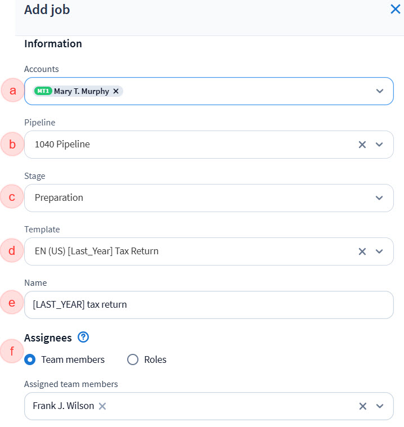Click the MT1 account badge
This screenshot has height=427, width=404.
(43, 91)
